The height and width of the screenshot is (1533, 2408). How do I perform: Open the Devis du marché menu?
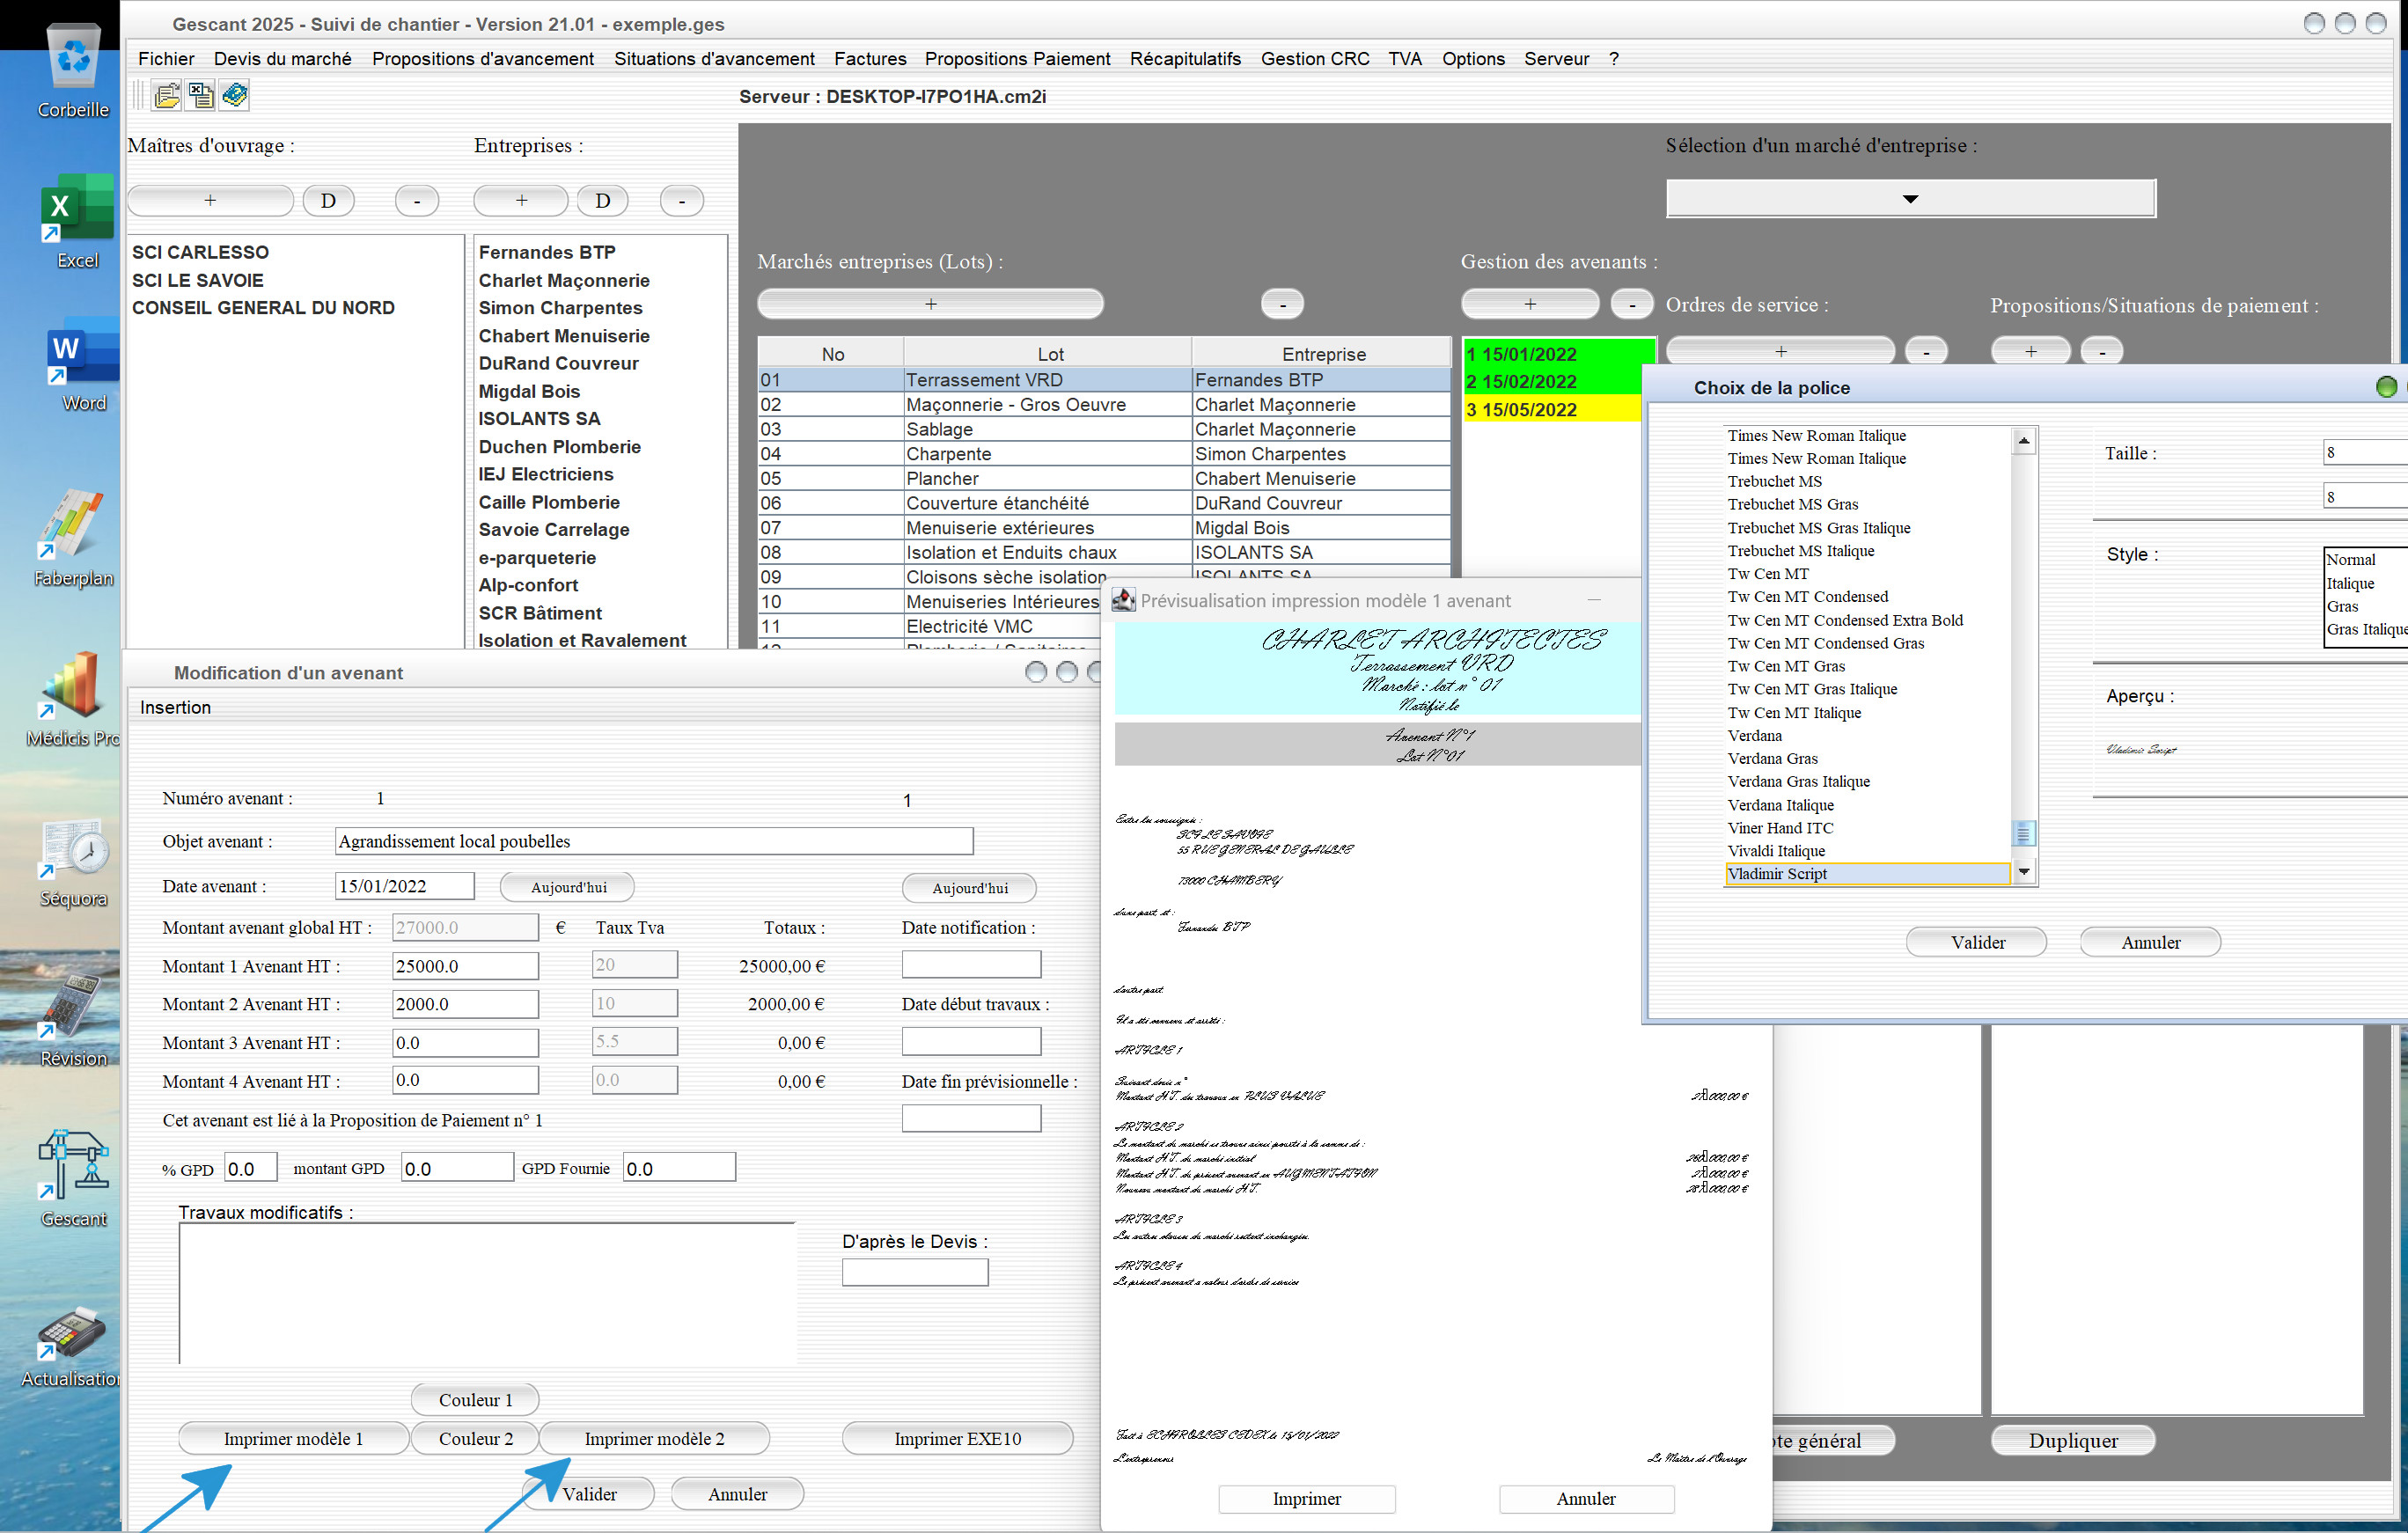pyautogui.click(x=282, y=59)
